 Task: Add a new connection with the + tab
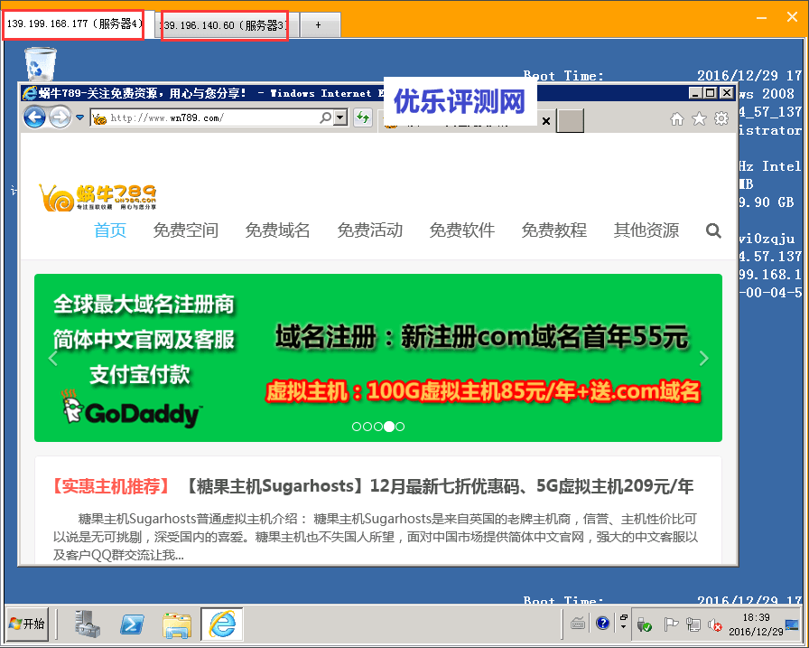click(319, 25)
